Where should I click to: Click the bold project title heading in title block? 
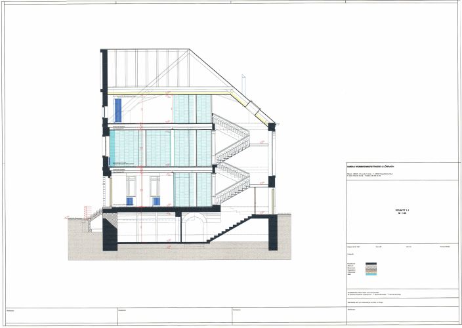pos(371,167)
